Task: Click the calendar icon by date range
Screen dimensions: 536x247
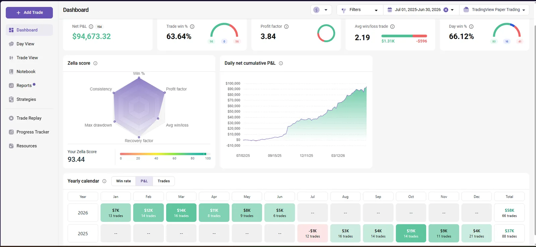Action: click(x=390, y=10)
